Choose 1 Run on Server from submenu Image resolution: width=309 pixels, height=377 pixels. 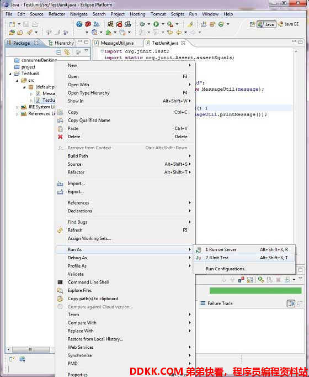tap(244, 249)
